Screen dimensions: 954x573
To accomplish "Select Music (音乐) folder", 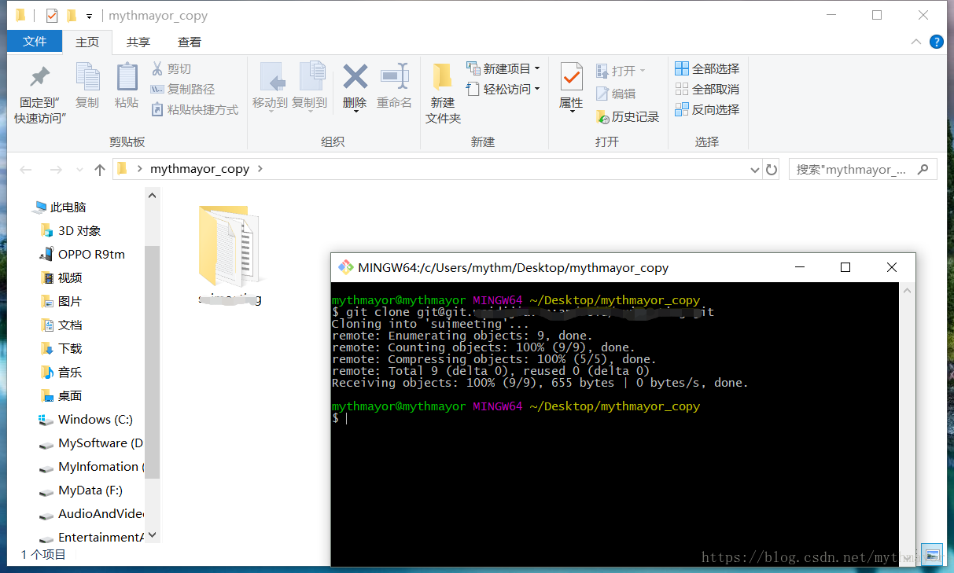I will [x=61, y=373].
